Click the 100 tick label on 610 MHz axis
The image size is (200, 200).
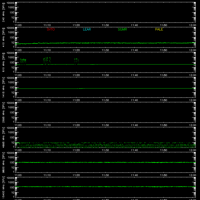(12, 62)
